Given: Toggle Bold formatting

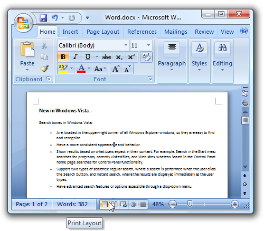Looking at the screenshot, I should click(x=63, y=57).
